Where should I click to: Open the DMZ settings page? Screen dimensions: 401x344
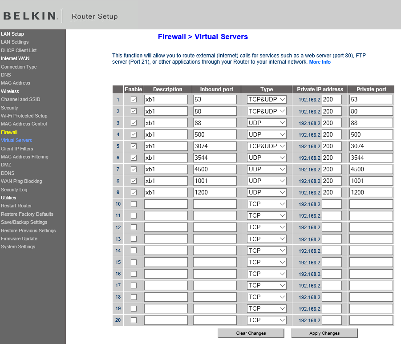click(6, 165)
